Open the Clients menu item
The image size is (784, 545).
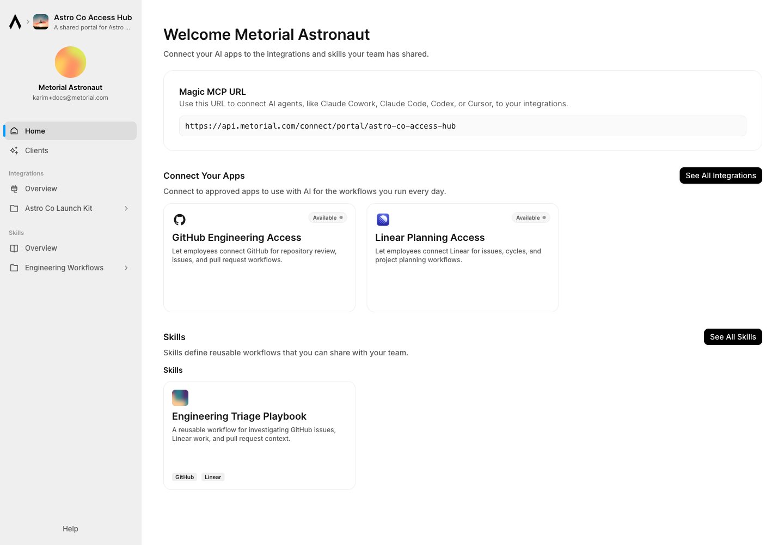pyautogui.click(x=70, y=150)
